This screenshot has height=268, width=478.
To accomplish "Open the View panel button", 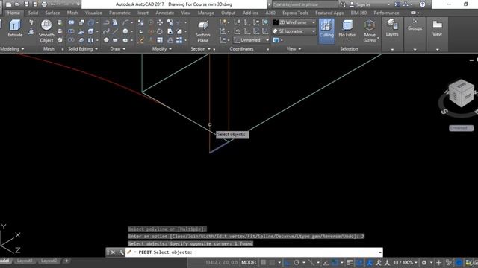I will [437, 28].
